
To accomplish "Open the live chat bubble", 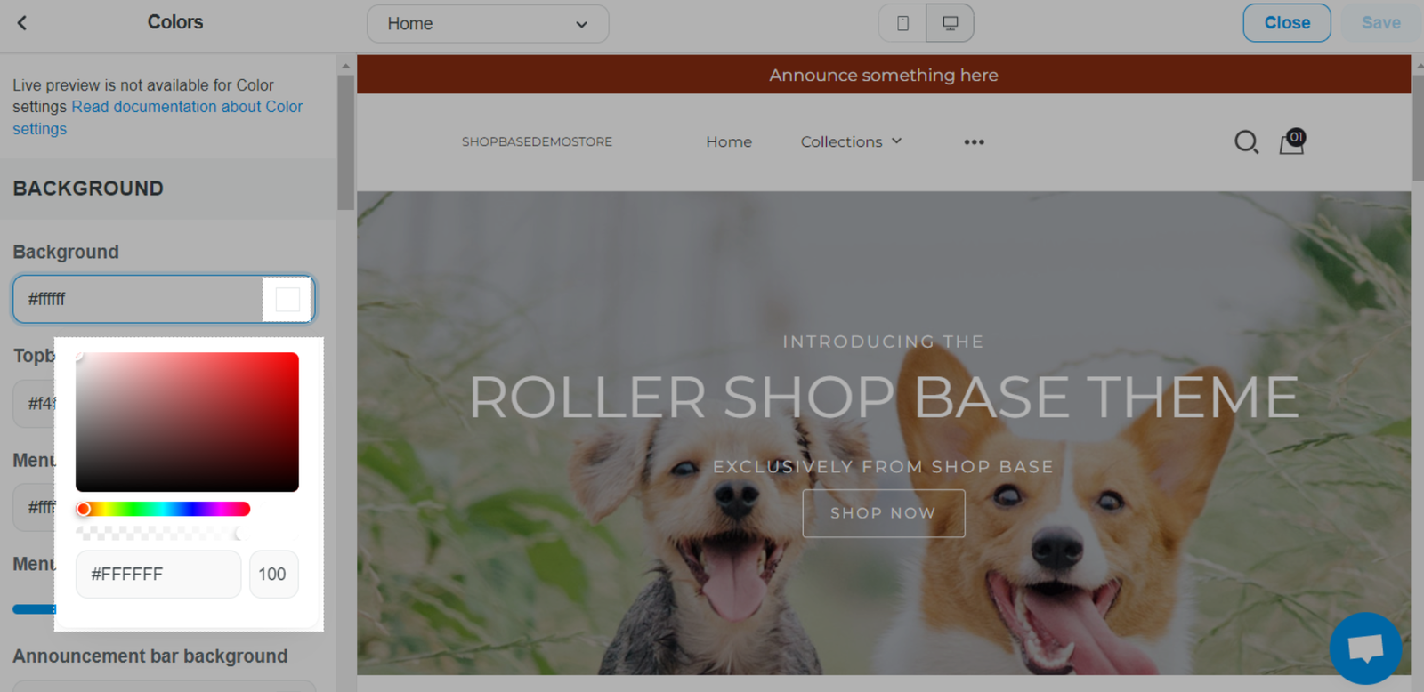I will click(x=1365, y=648).
